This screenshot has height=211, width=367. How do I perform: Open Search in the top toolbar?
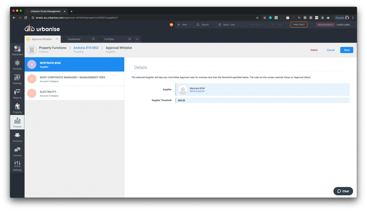pyautogui.click(x=202, y=25)
